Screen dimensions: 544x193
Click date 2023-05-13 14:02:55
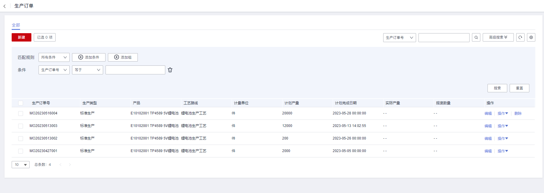point(349,126)
